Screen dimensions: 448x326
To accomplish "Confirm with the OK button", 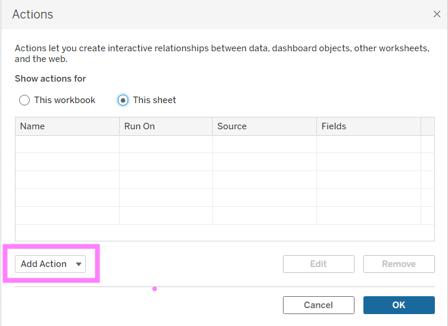I will [399, 305].
